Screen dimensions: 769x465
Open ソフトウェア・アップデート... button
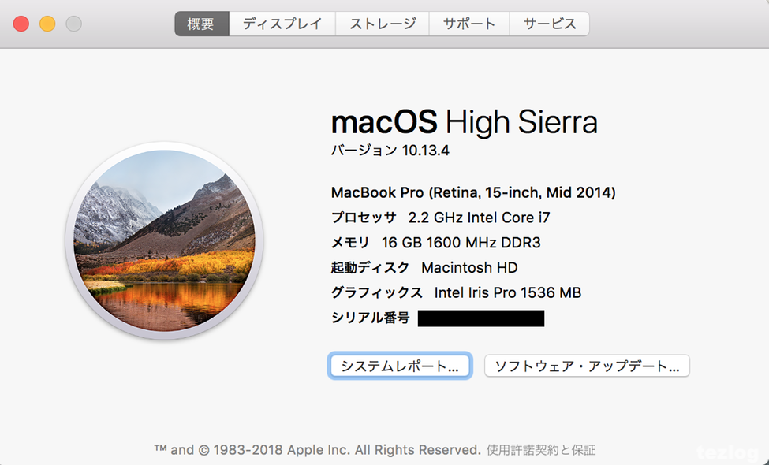[x=587, y=366]
